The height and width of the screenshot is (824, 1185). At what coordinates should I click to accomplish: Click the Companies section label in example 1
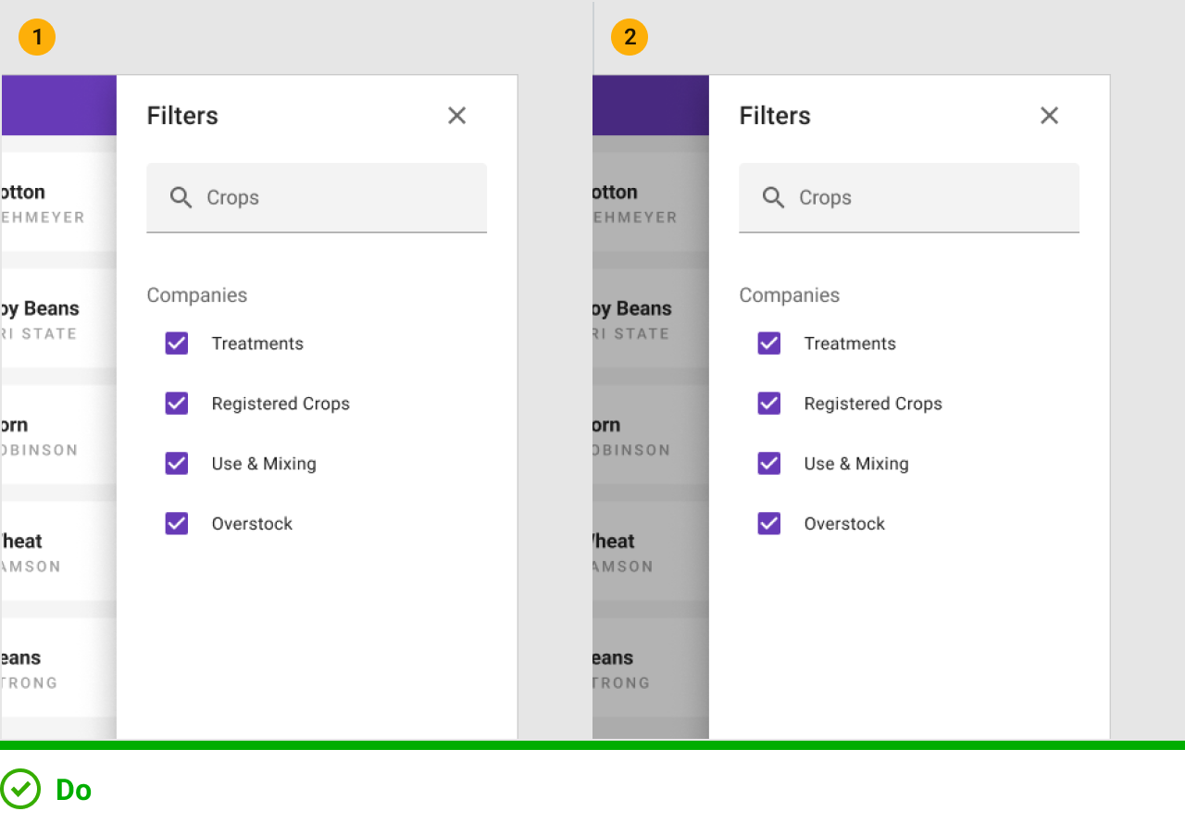tap(197, 295)
